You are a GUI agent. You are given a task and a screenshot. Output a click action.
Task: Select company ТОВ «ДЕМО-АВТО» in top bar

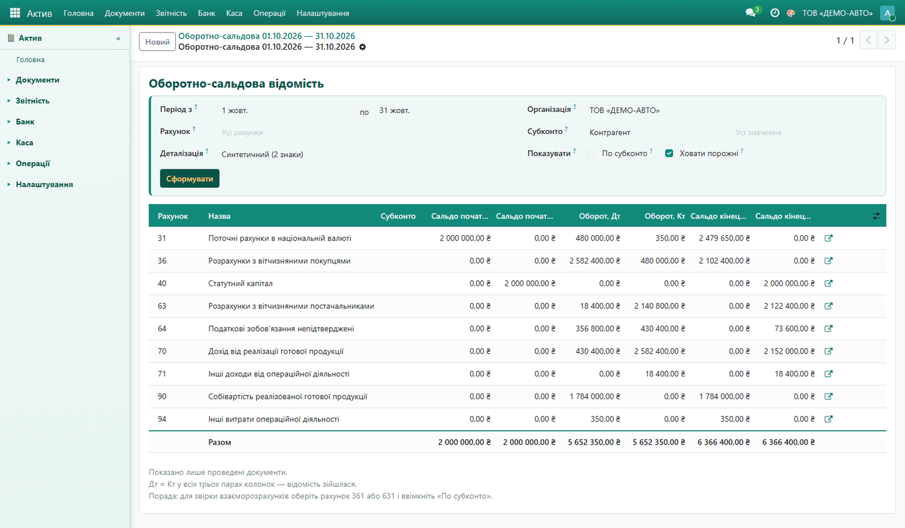click(837, 13)
